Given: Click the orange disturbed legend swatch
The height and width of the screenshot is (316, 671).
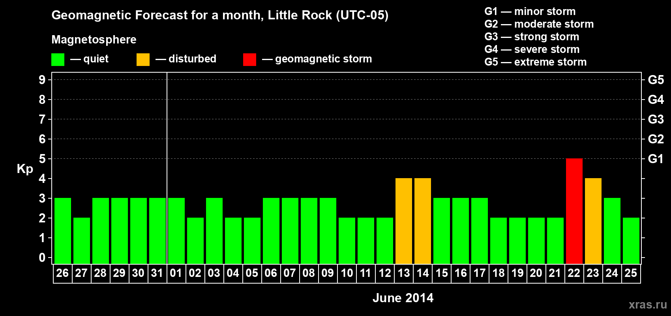Looking at the screenshot, I should coord(143,60).
